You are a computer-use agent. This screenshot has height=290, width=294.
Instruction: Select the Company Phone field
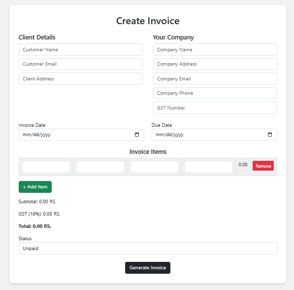pos(215,93)
